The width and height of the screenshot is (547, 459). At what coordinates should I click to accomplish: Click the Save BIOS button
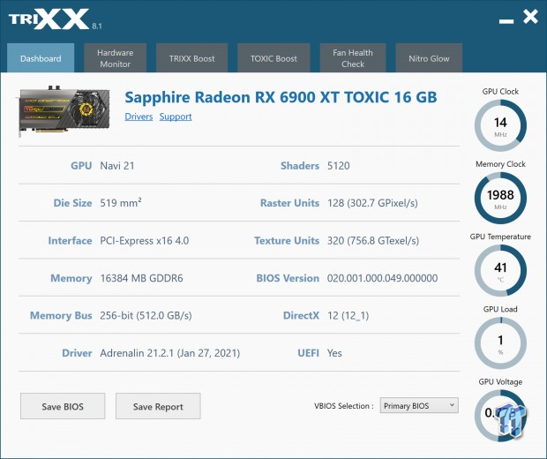click(63, 406)
